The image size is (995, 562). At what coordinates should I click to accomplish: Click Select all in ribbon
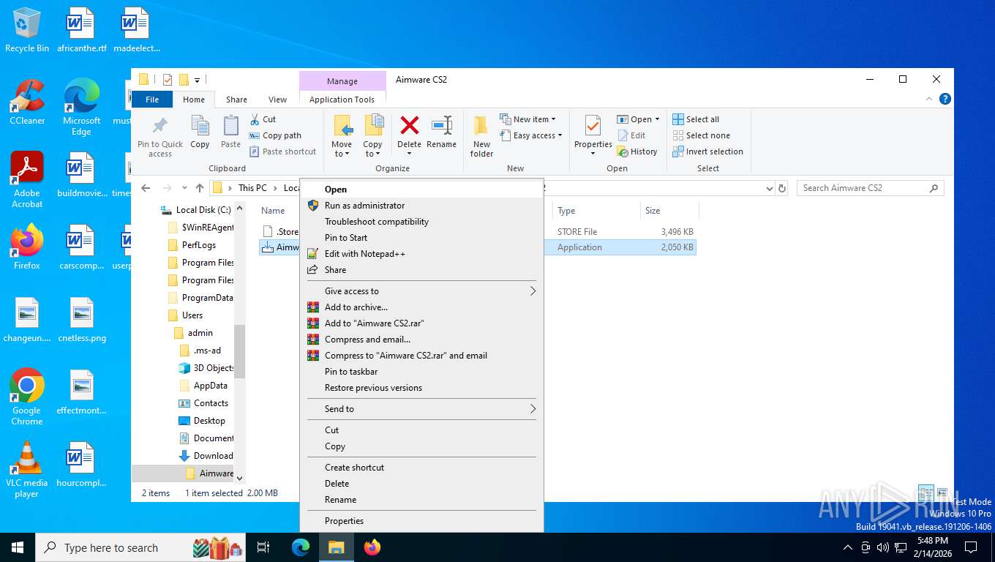click(x=696, y=119)
